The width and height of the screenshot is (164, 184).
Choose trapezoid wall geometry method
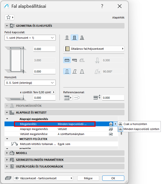[x=74, y=60]
